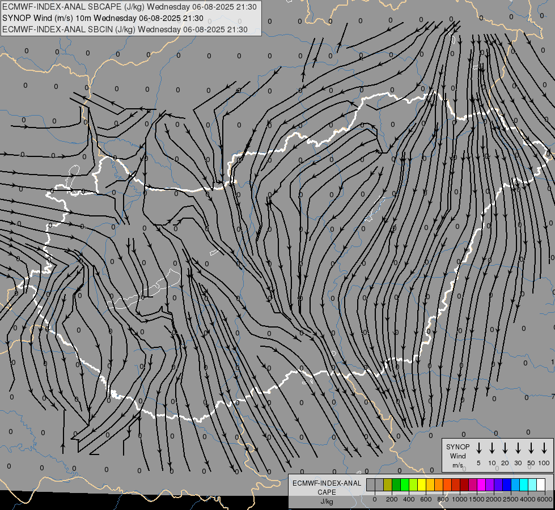Select the SBCIN title line
Viewport: 555px width, 510px height.
pyautogui.click(x=125, y=29)
